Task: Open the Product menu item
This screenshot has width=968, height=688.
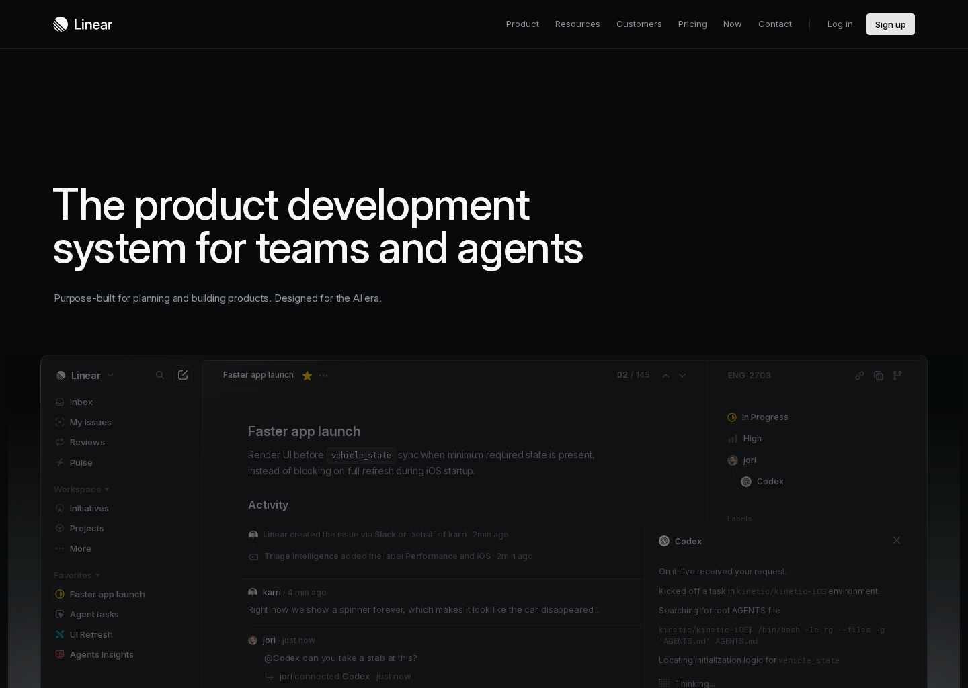Action: point(522,24)
